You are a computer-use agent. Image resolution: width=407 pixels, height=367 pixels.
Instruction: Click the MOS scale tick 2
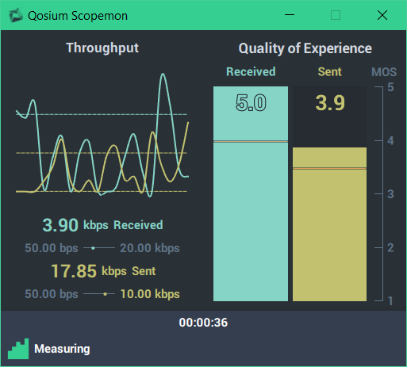click(x=390, y=247)
